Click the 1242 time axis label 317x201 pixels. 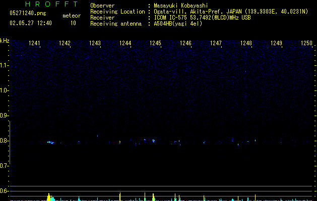[65, 43]
